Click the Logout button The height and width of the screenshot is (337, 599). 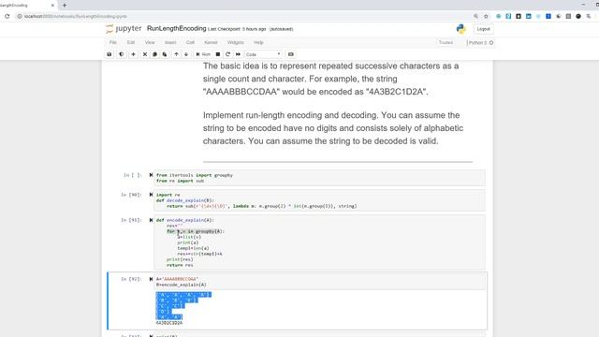point(483,29)
